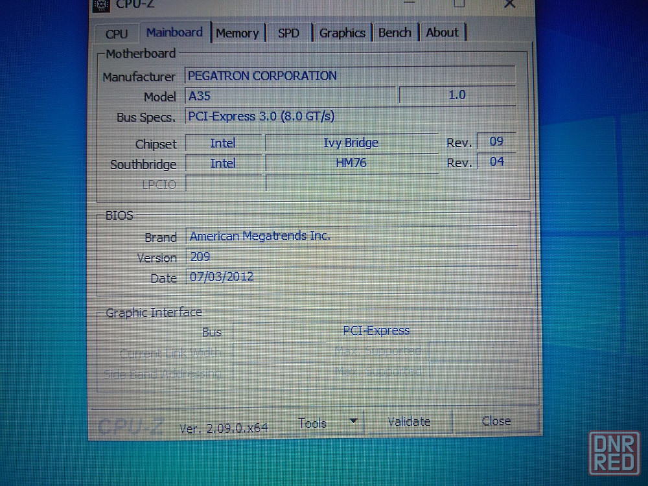648x486 pixels.
Task: Maximize the CPU-Z window
Action: tap(459, 4)
